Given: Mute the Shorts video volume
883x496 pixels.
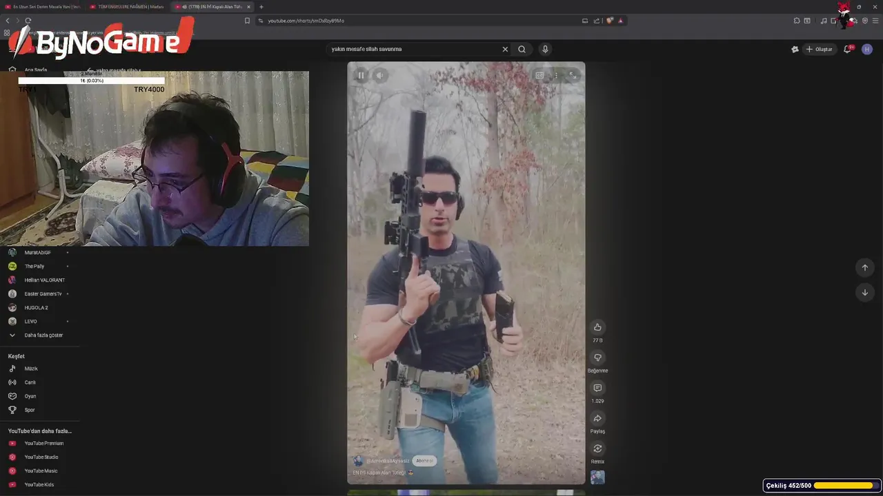Looking at the screenshot, I should coord(380,75).
